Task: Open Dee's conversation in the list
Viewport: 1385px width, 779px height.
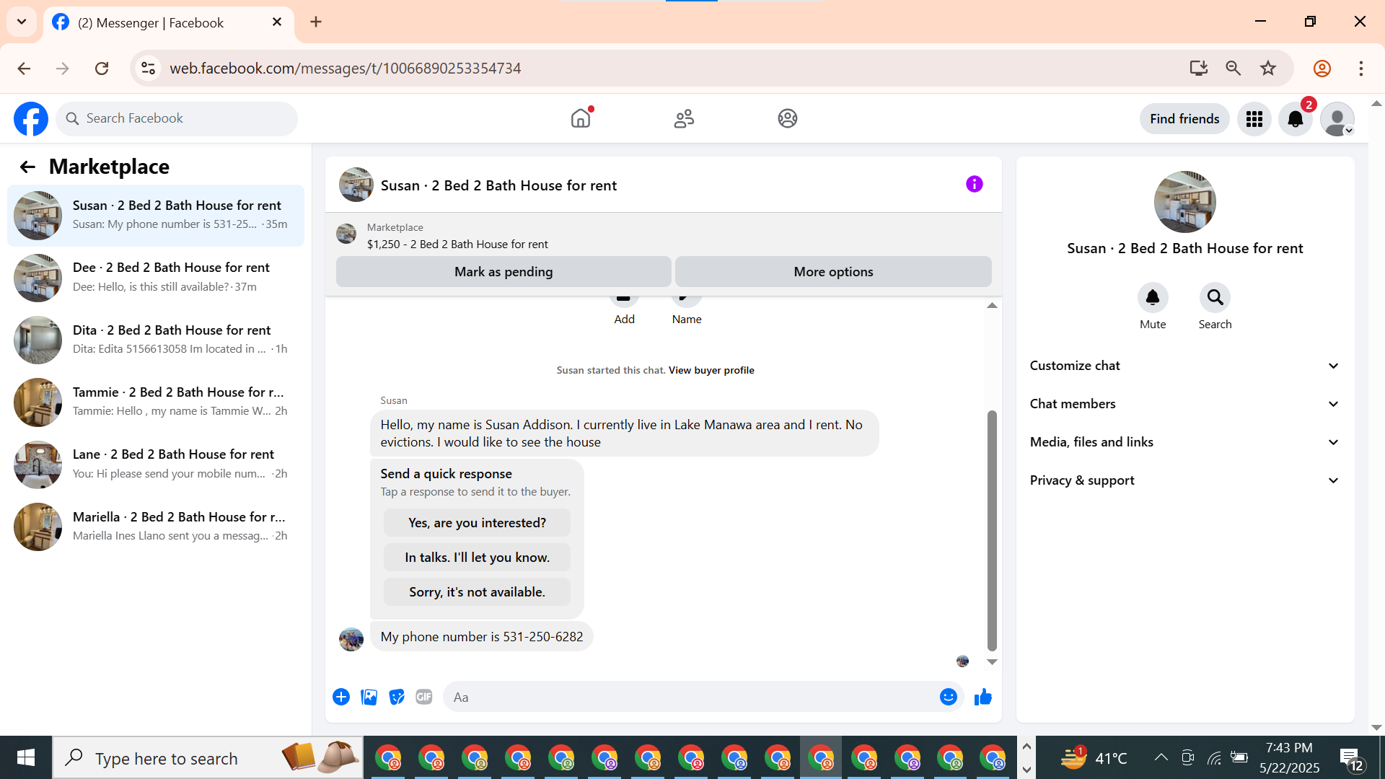Action: (156, 278)
